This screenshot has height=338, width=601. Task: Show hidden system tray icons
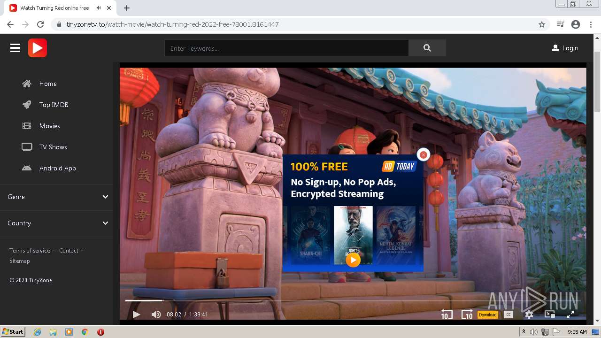click(524, 332)
